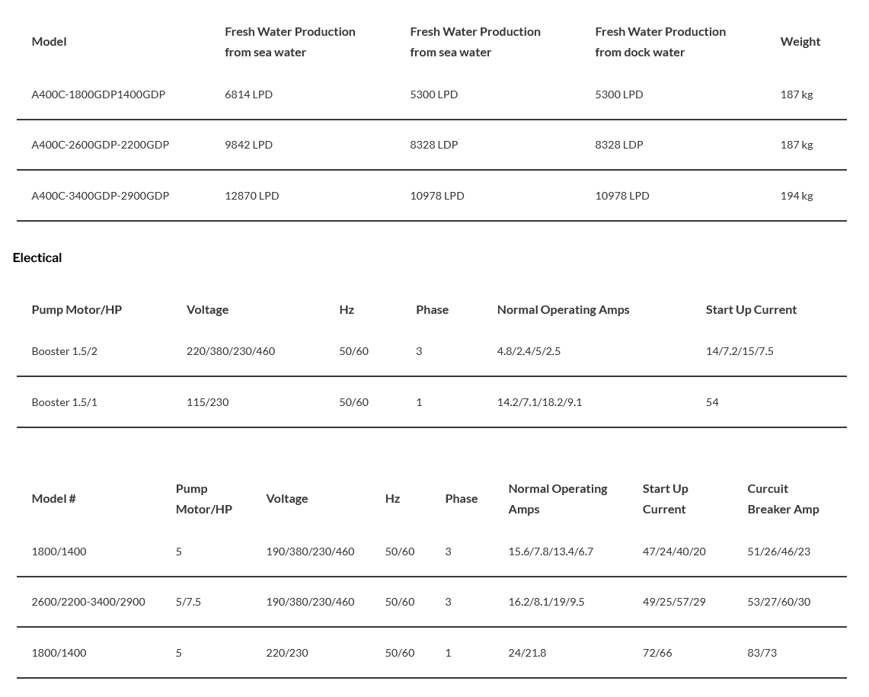The image size is (869, 697).
Task: Click the Booster 1.5/1 row label
Action: tap(64, 402)
